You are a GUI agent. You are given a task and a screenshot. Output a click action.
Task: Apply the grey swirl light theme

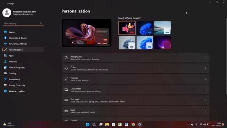[127, 43]
